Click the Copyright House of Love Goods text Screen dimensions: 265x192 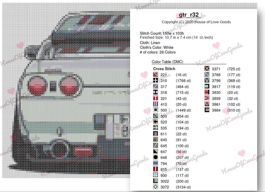coord(196,22)
